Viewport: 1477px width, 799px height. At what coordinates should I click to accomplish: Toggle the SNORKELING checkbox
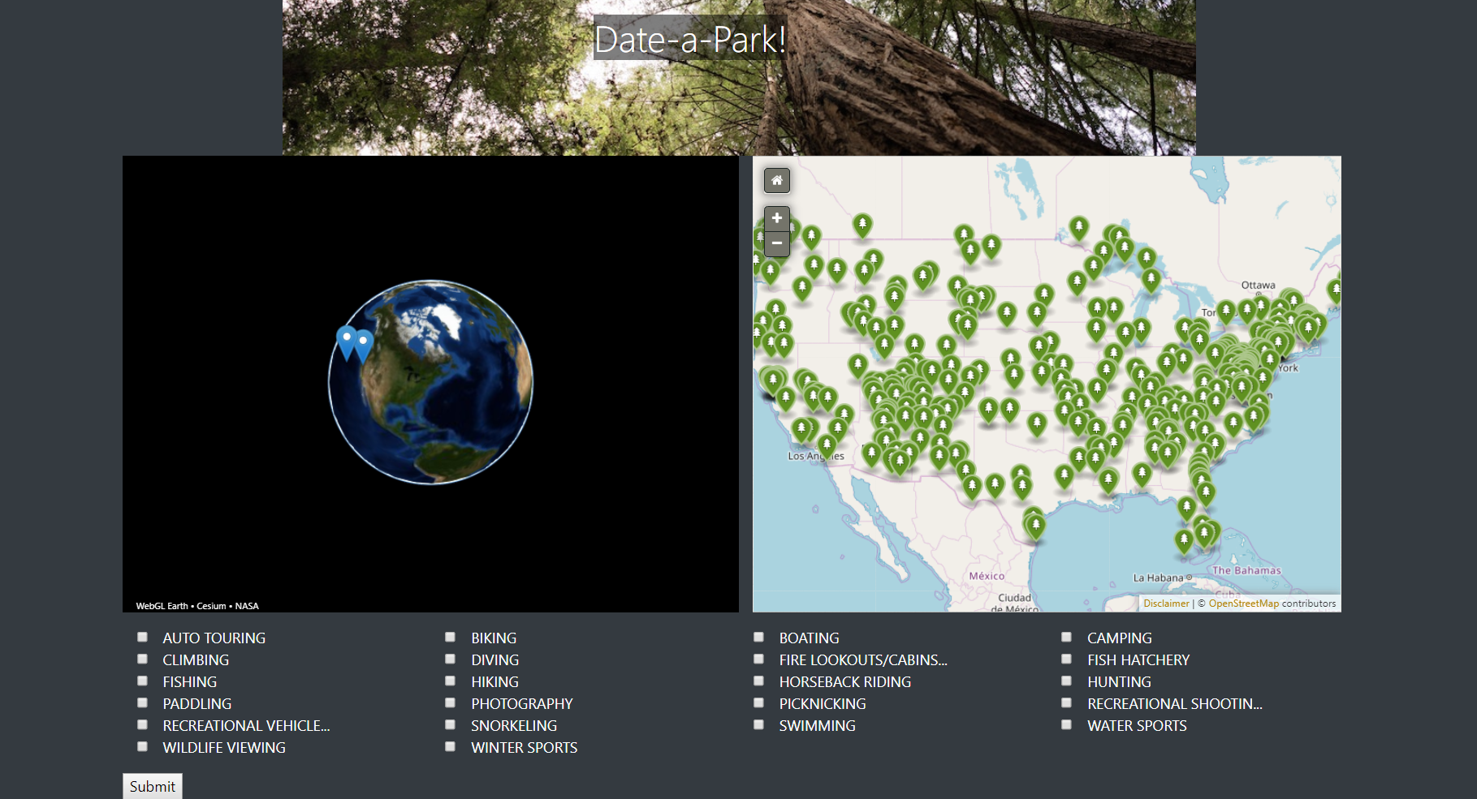click(x=450, y=725)
